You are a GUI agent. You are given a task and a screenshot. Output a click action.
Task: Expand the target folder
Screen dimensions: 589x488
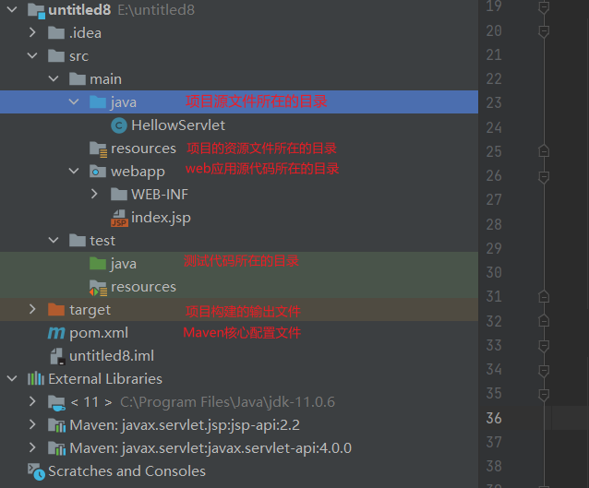pyautogui.click(x=32, y=309)
